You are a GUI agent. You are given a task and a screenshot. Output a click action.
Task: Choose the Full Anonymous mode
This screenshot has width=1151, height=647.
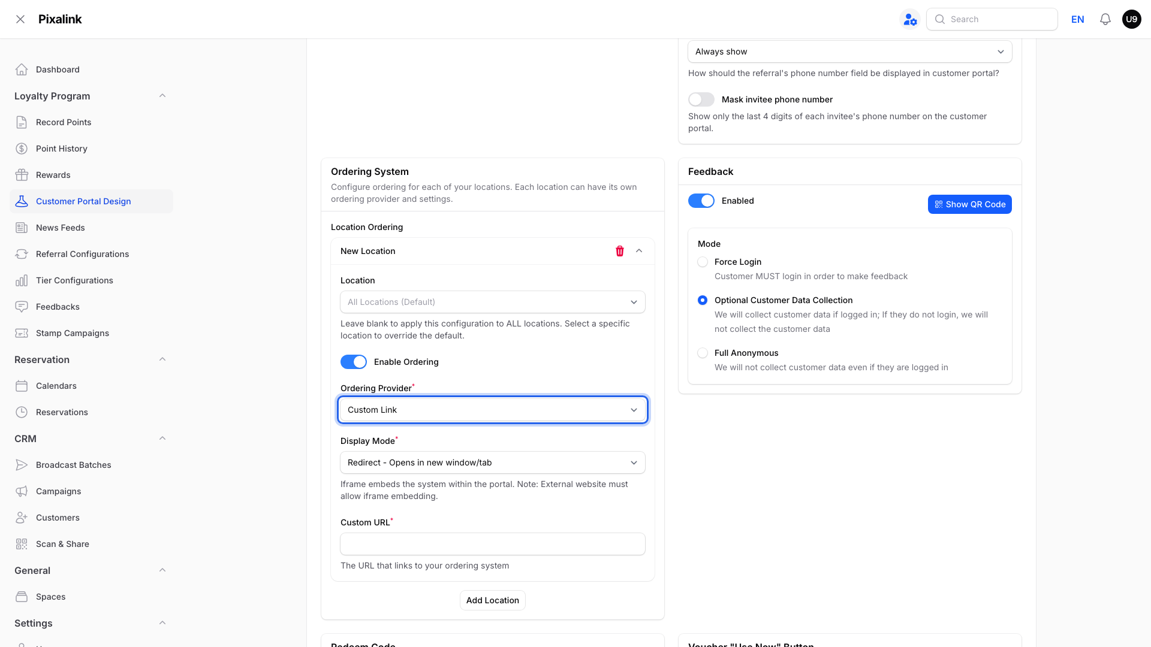coord(703,353)
